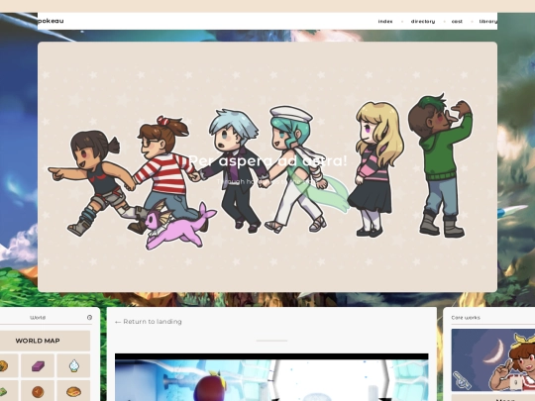Click the World panel circular icon
535x401 pixels.
tap(89, 317)
